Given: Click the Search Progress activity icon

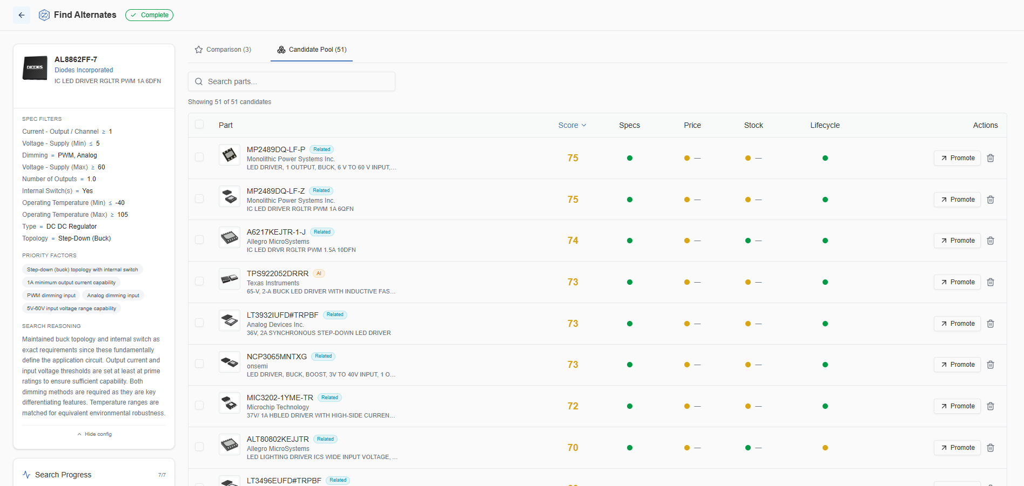Looking at the screenshot, I should 26,475.
